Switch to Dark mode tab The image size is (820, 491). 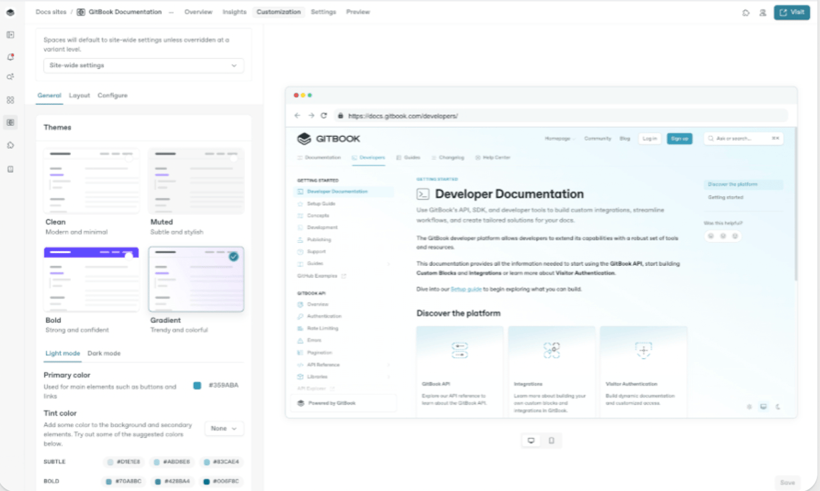[x=104, y=354]
